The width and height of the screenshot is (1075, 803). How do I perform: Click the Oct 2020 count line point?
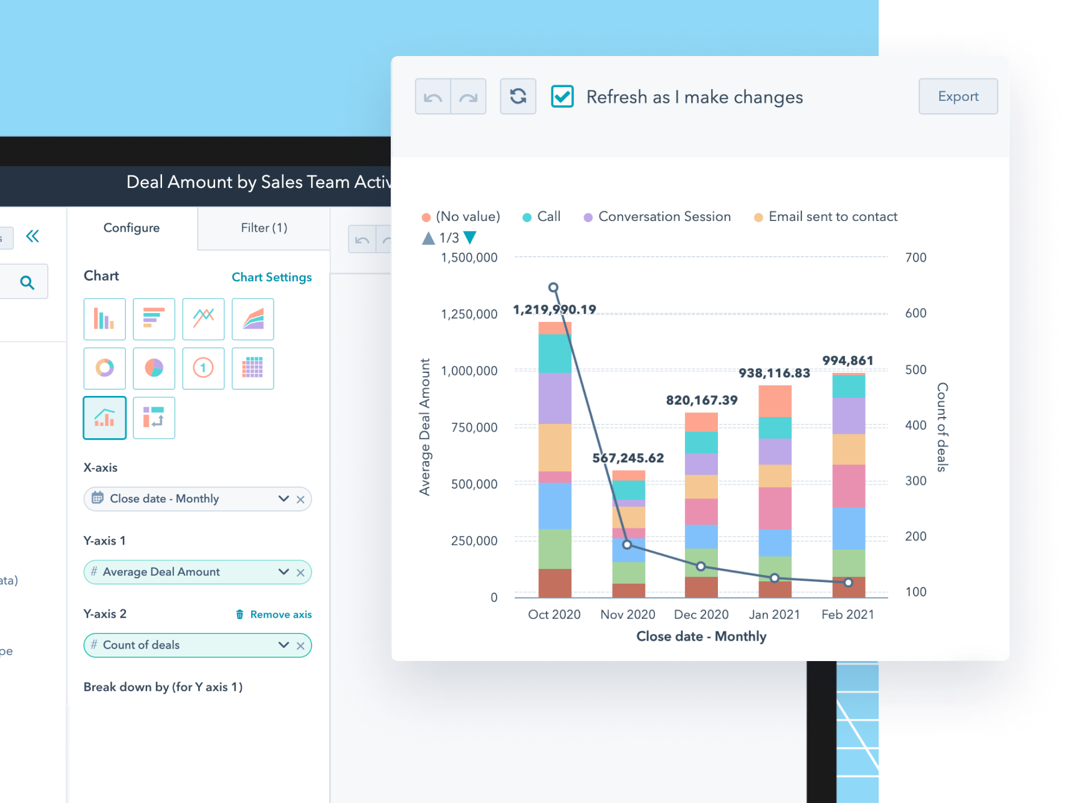pyautogui.click(x=553, y=288)
